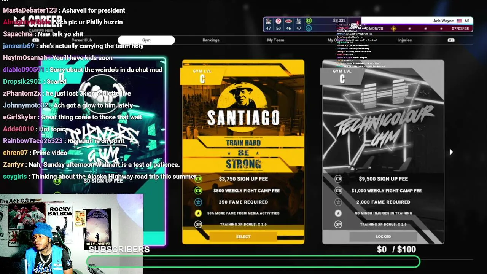
Task: Click the subscribers goal progress bar
Action: coord(253,261)
